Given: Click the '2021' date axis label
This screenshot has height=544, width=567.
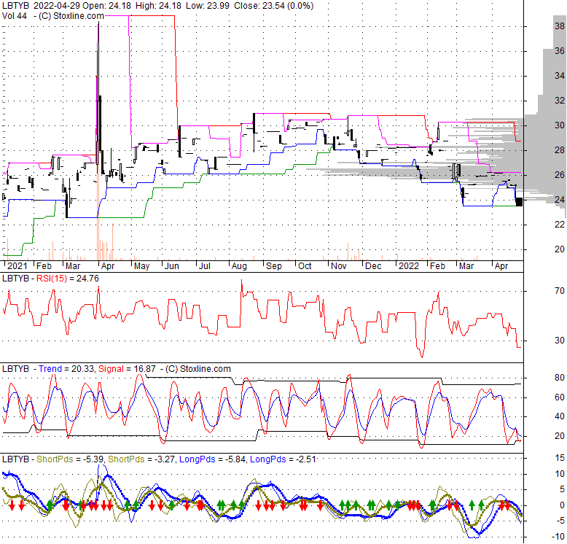Looking at the screenshot, I should tap(17, 266).
